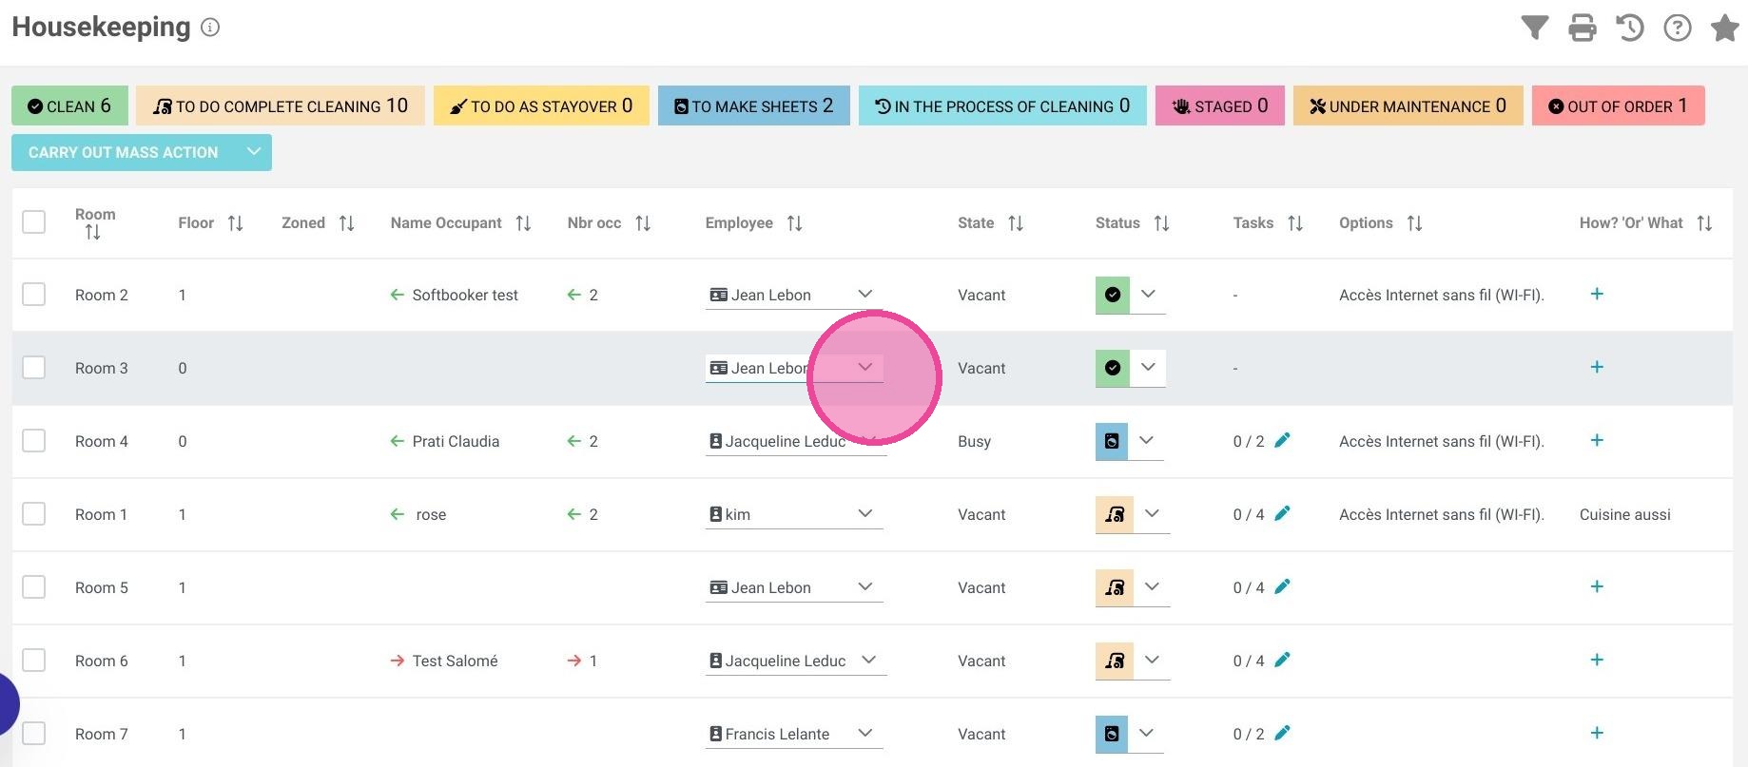Open employee dropdown for Room 2
The image size is (1748, 767).
coord(794,295)
